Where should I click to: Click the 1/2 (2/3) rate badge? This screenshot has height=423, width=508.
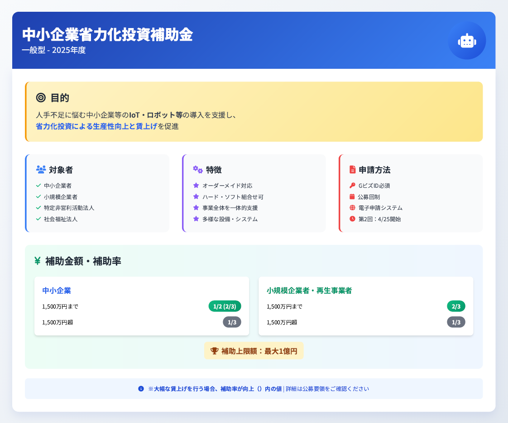pyautogui.click(x=225, y=306)
